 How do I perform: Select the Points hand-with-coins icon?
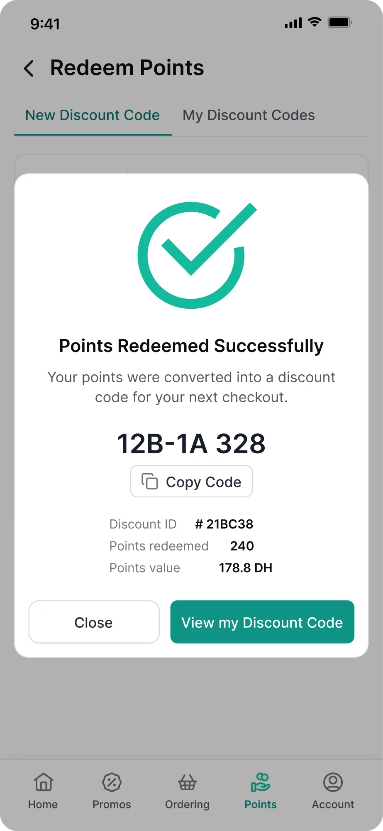point(261,782)
